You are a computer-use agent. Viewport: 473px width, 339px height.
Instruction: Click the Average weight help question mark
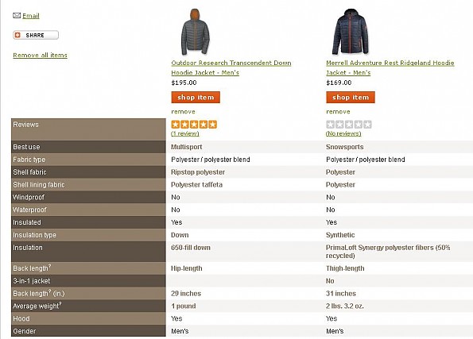pos(60,304)
